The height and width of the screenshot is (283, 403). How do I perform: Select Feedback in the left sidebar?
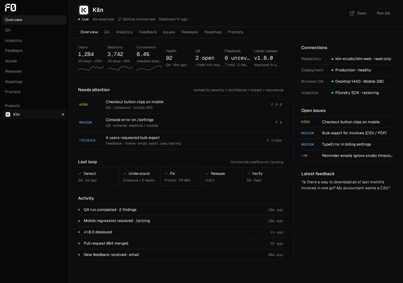tap(35, 51)
